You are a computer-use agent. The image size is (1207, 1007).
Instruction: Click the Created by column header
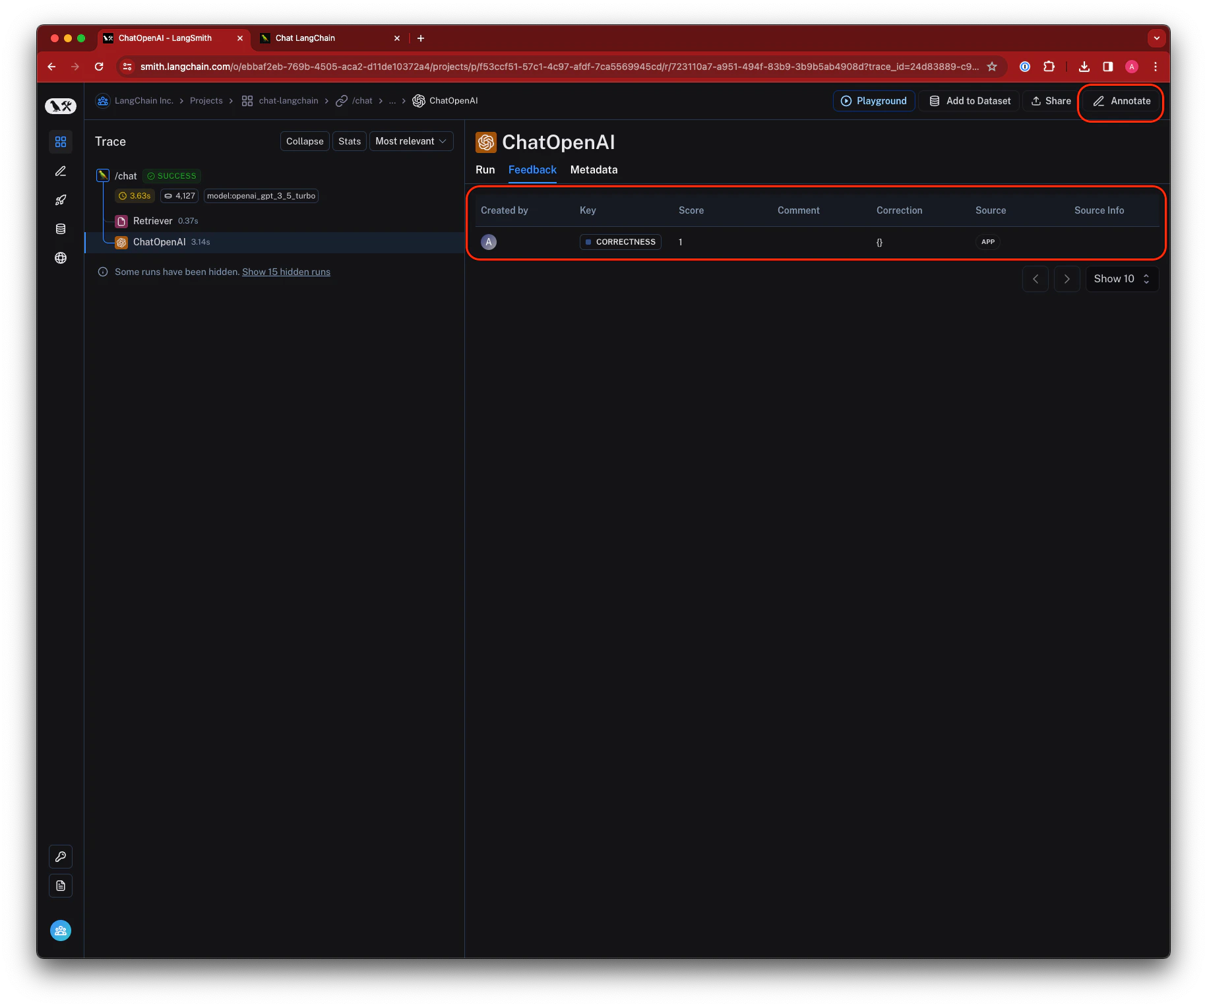pyautogui.click(x=505, y=210)
